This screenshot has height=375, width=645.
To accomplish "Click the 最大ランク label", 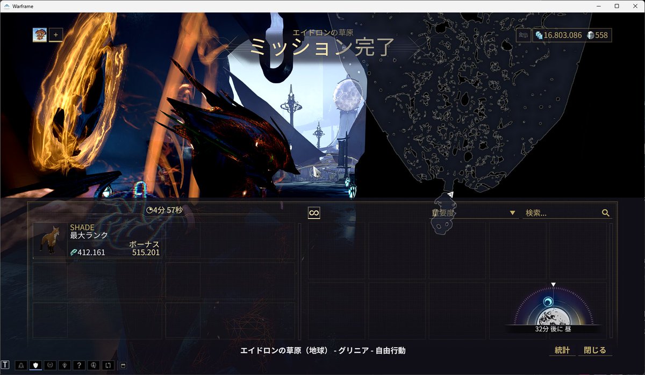I will click(x=89, y=235).
